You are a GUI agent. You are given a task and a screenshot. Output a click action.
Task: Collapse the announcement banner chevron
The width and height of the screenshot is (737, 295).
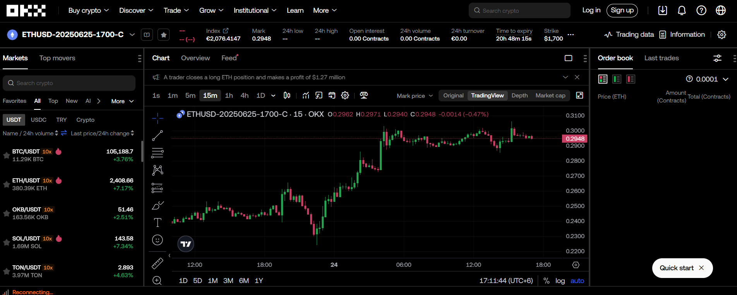tap(566, 77)
